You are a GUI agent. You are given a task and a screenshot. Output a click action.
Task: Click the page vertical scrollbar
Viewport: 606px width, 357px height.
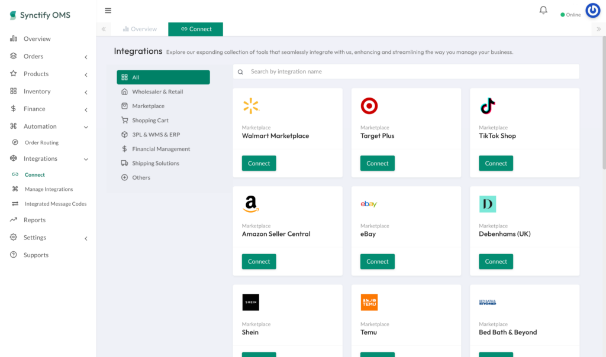point(604,103)
